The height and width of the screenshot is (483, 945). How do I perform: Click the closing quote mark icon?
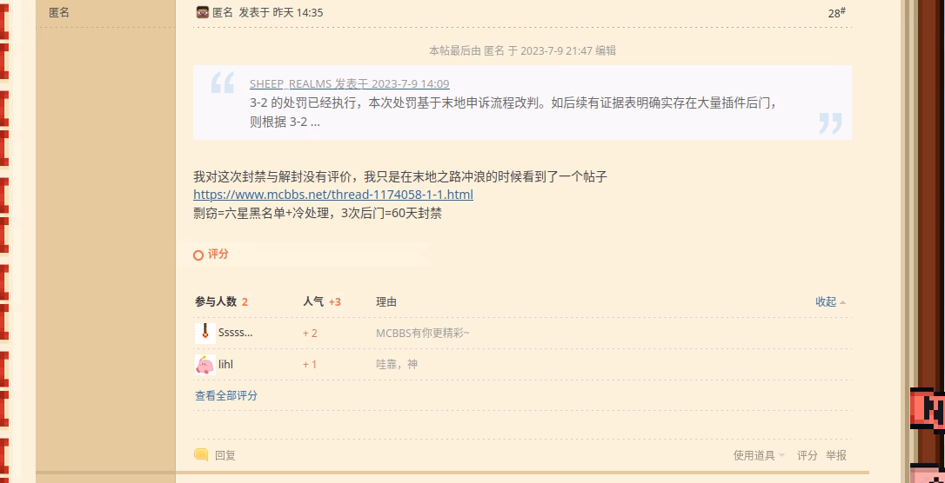click(x=830, y=122)
